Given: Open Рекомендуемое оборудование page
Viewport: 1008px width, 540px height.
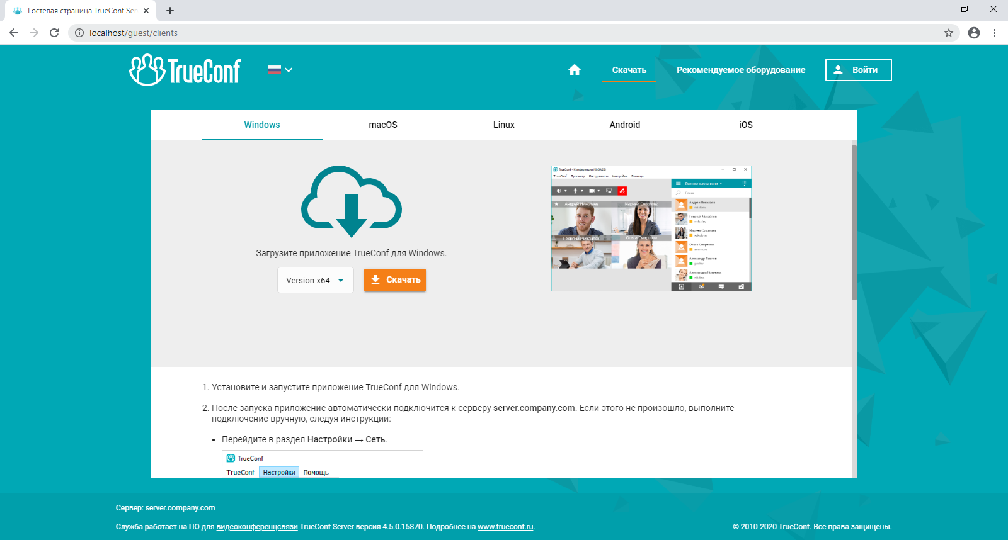Looking at the screenshot, I should coord(741,70).
